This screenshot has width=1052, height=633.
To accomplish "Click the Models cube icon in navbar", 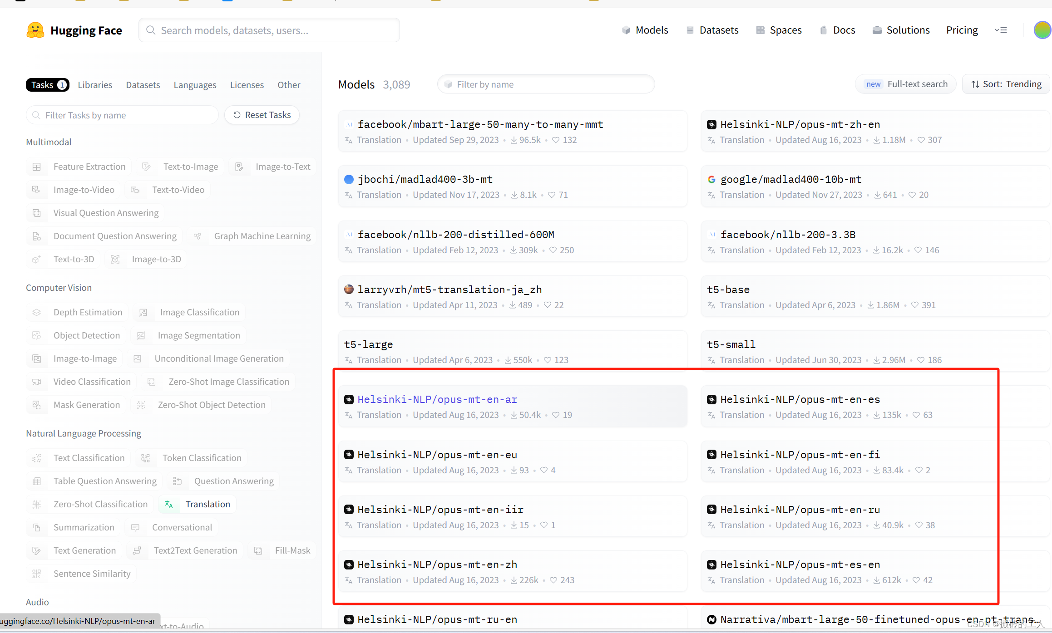I will (x=626, y=30).
